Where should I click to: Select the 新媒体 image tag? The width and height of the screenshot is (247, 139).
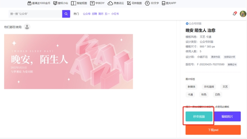[191, 87]
